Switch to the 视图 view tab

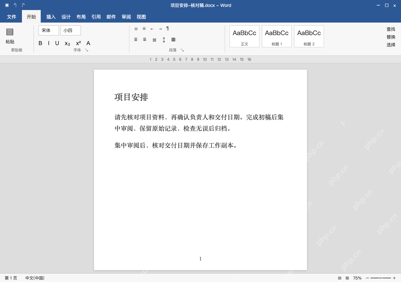click(x=141, y=17)
